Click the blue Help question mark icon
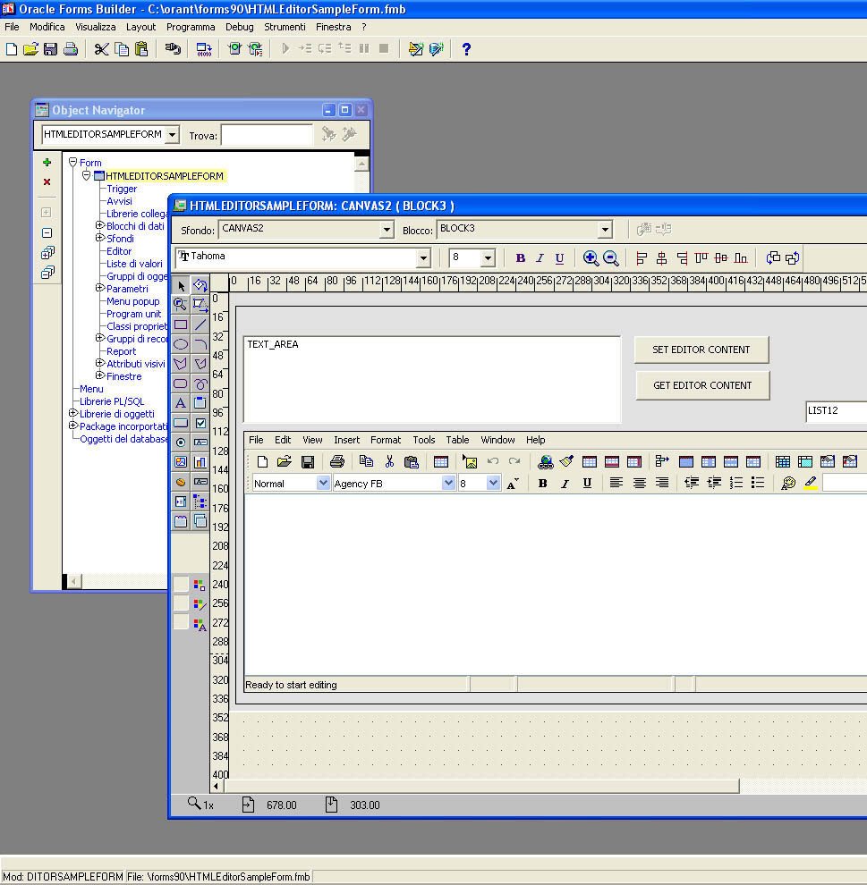 (466, 49)
